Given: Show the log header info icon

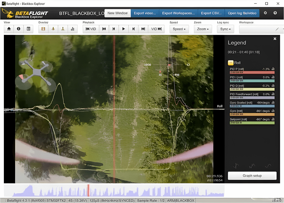Looking at the screenshot, I should click(x=19, y=29).
